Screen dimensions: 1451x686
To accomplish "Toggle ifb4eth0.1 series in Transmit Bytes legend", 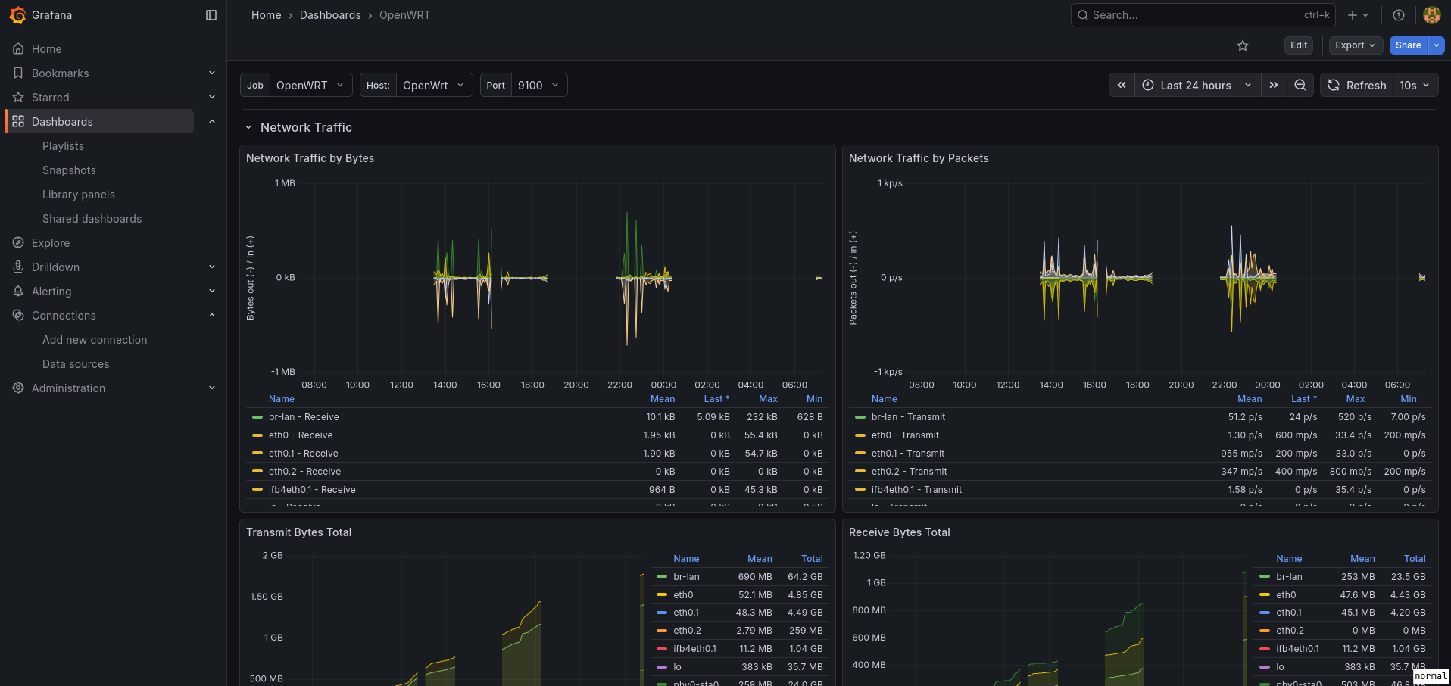I will click(694, 649).
